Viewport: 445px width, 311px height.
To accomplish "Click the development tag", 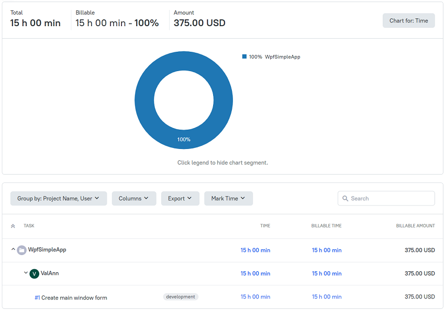I will 181,296.
